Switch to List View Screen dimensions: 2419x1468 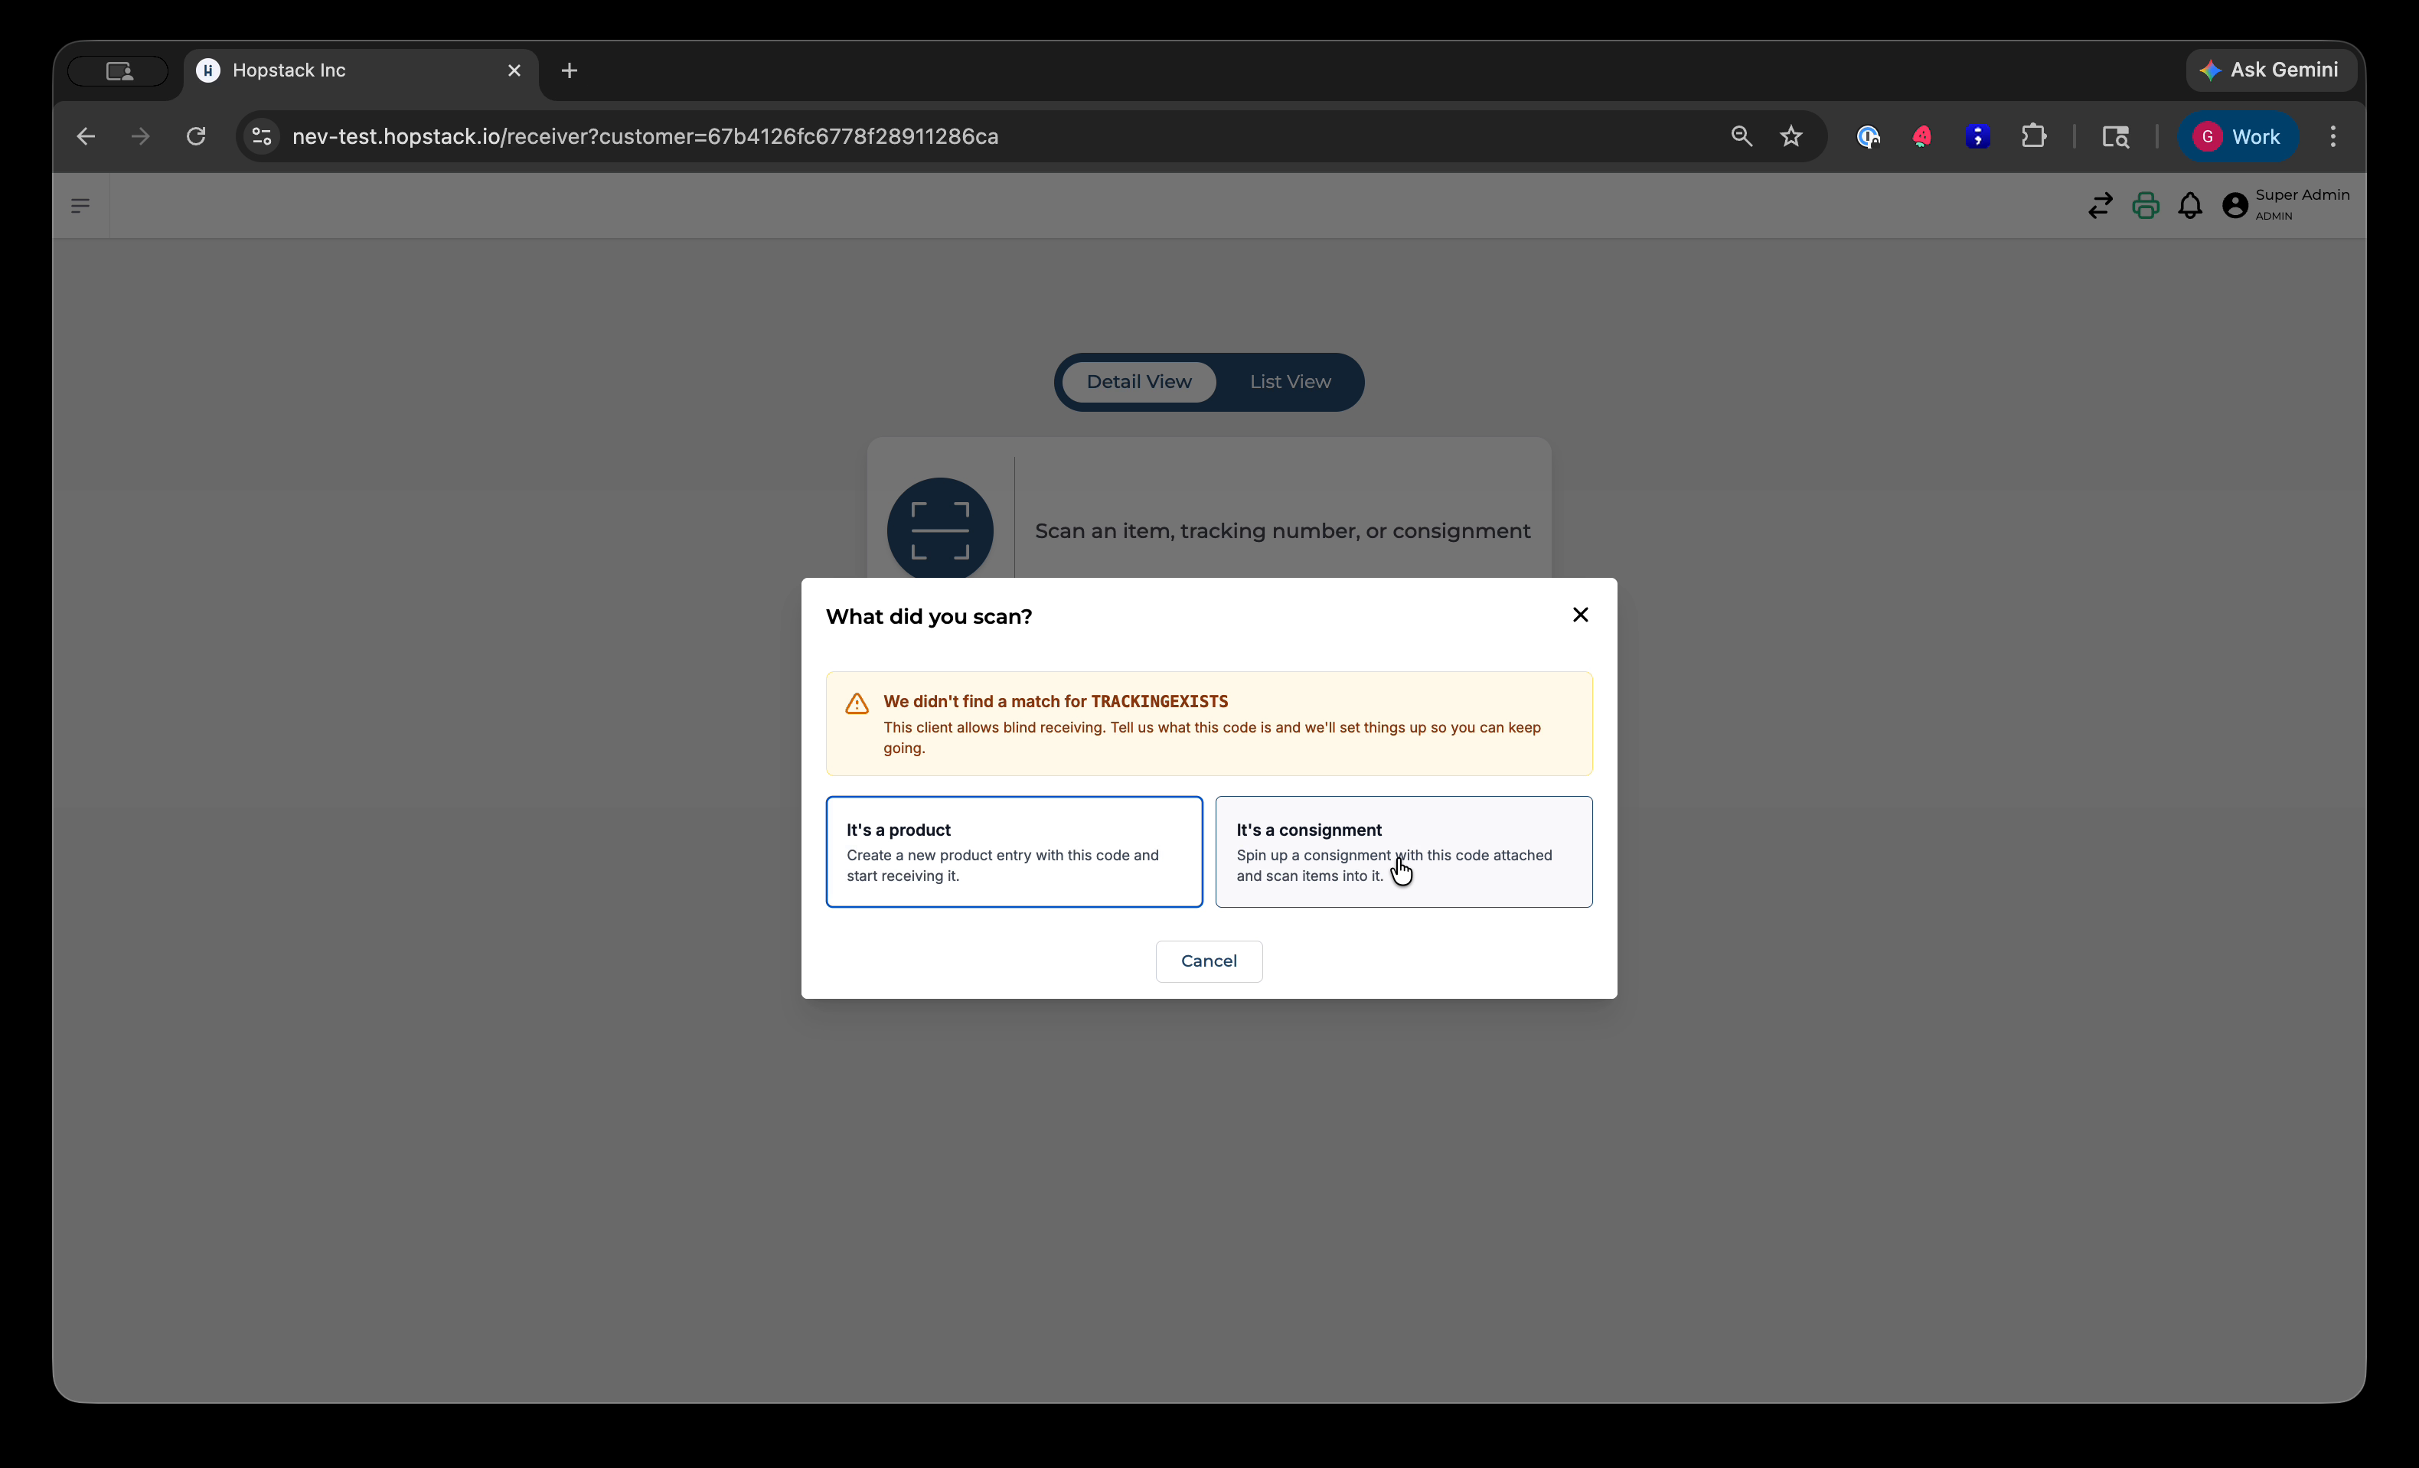[1290, 382]
